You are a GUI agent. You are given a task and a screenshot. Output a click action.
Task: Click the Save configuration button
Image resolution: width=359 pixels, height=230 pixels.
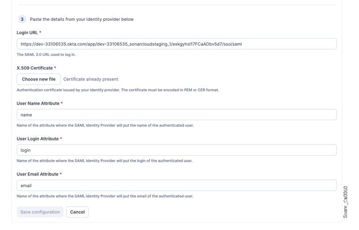pos(40,212)
